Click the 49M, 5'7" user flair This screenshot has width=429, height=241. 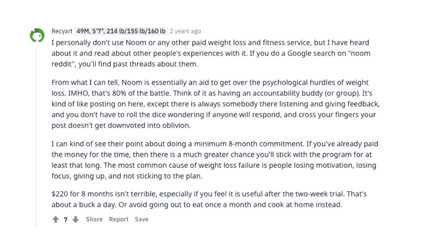click(121, 31)
